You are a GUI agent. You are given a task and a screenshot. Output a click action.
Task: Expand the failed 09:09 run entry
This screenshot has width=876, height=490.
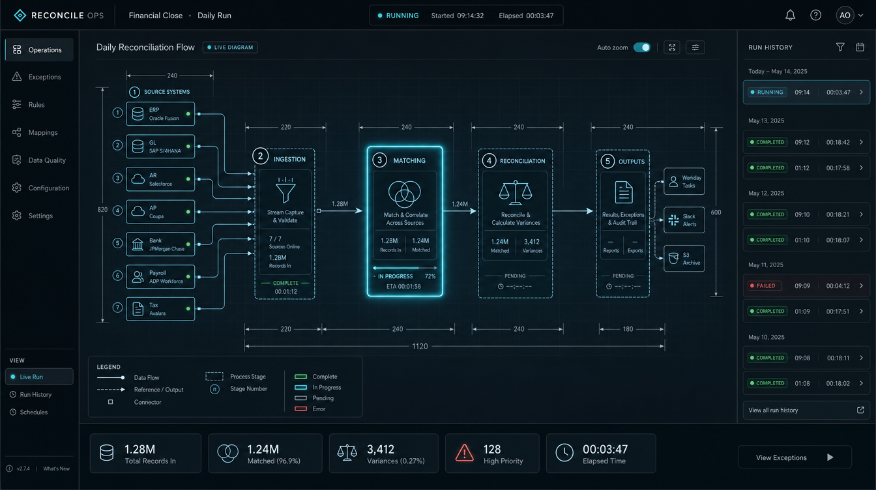(x=806, y=285)
